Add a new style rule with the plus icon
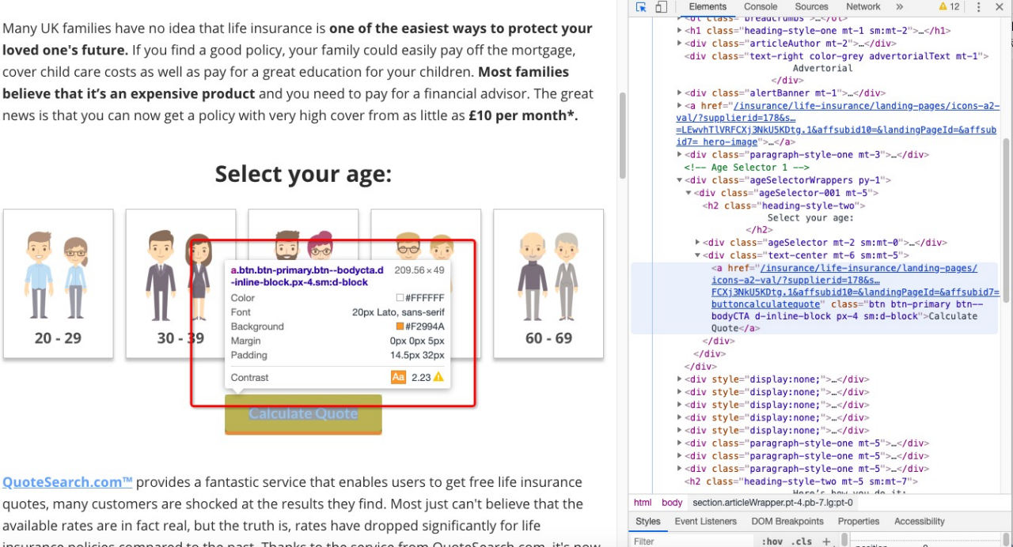This screenshot has height=547, width=1013. 825,541
